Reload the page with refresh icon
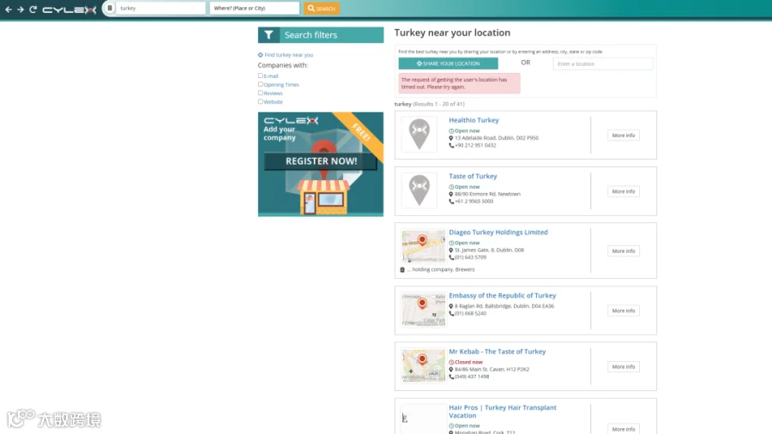 point(33,9)
